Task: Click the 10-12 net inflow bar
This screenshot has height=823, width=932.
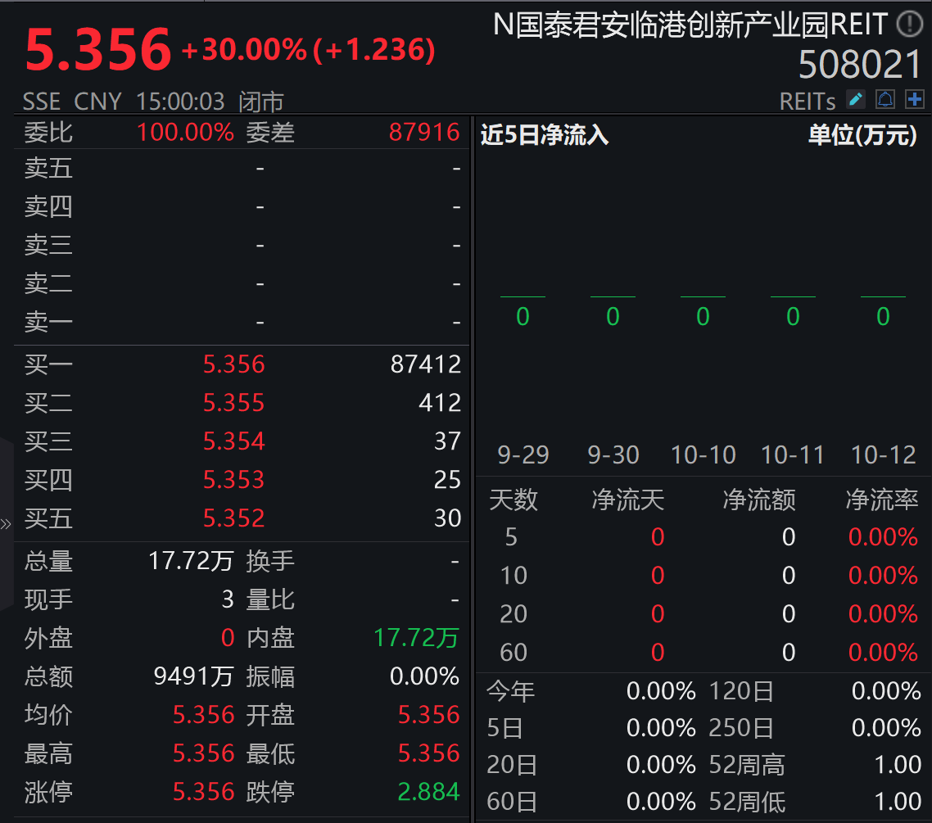Action: click(883, 296)
